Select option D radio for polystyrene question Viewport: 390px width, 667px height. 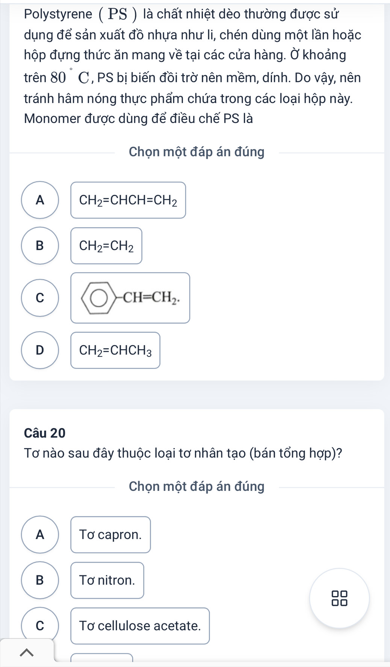(x=40, y=350)
